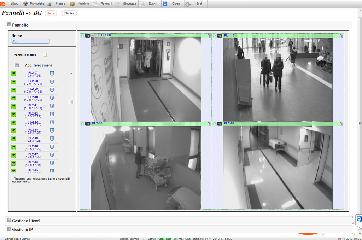Click the remove camera icon on PL2-07 feed
Image resolution: width=362 pixels, height=240 pixels.
click(x=341, y=124)
